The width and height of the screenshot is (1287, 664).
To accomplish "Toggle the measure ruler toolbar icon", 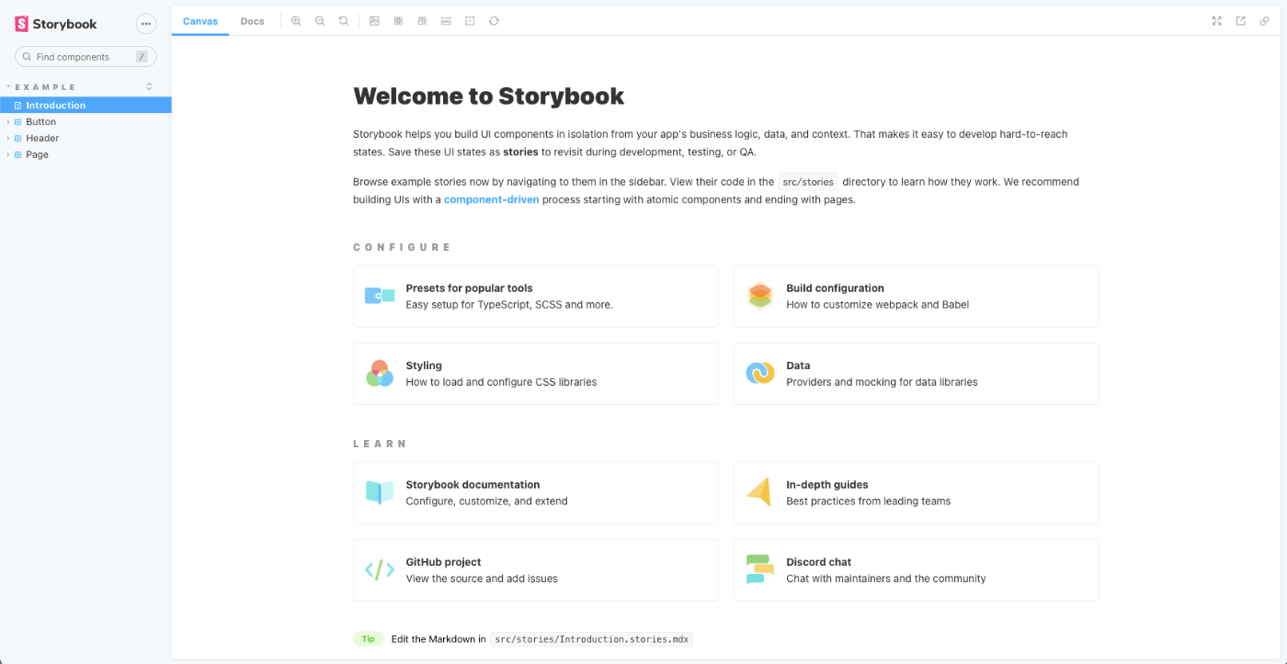I will click(x=446, y=21).
